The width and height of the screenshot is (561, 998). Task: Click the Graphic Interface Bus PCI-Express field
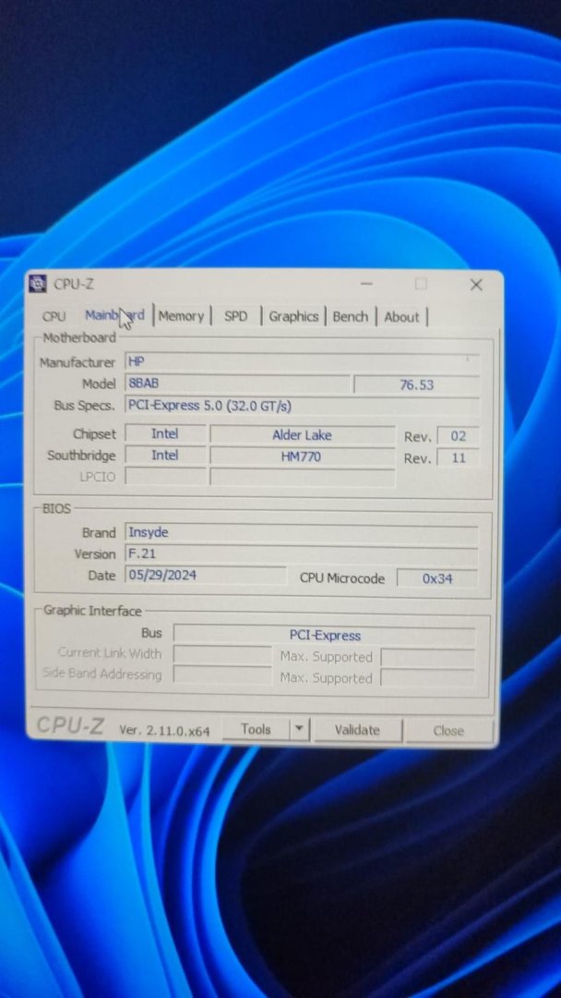324,635
